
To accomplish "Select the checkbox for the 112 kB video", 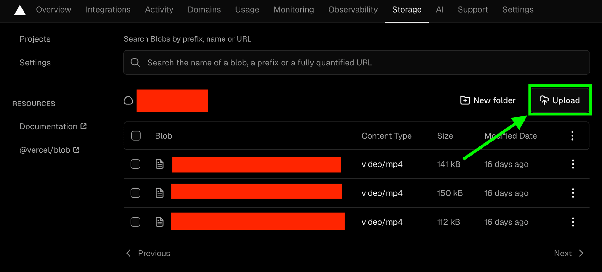I will coord(135,222).
